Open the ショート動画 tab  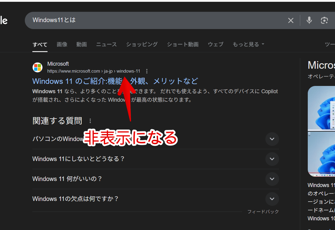[183, 44]
